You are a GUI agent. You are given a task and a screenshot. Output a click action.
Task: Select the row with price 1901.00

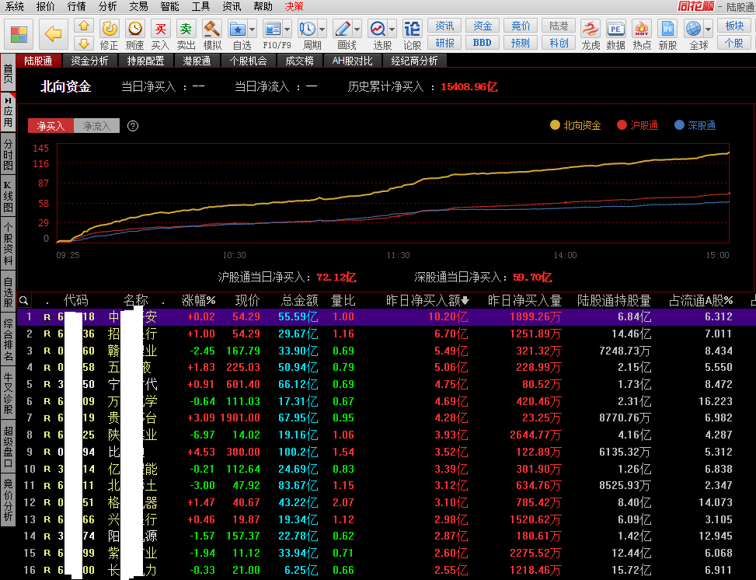pos(386,418)
